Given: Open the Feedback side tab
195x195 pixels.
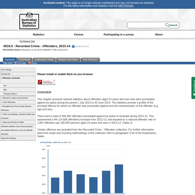Looking at the screenshot, I should [x=193, y=88].
